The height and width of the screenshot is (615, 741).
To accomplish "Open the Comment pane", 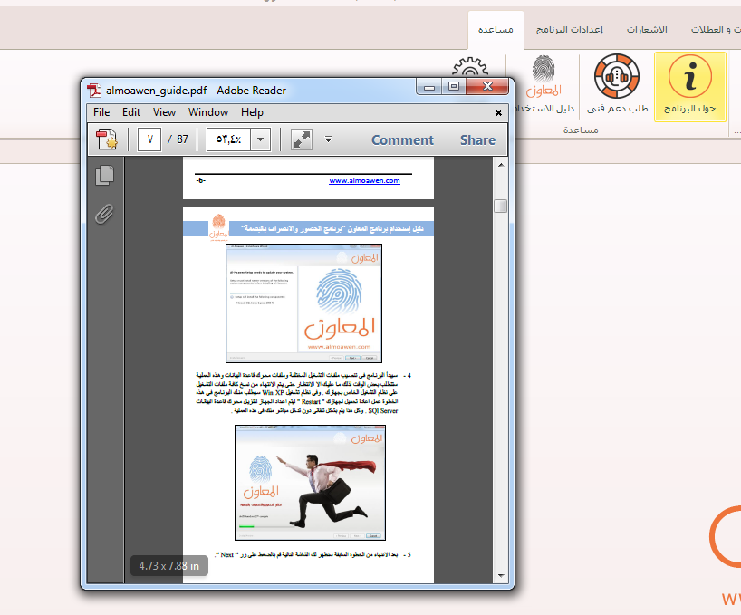I will pos(402,140).
